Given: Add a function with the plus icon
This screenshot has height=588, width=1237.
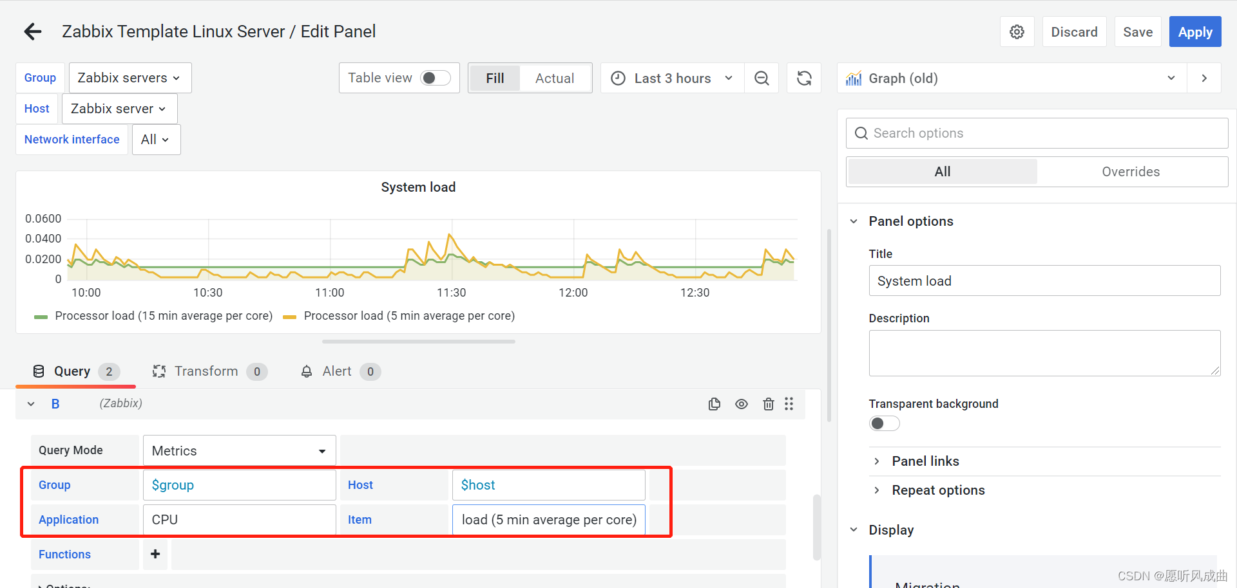Looking at the screenshot, I should (155, 554).
